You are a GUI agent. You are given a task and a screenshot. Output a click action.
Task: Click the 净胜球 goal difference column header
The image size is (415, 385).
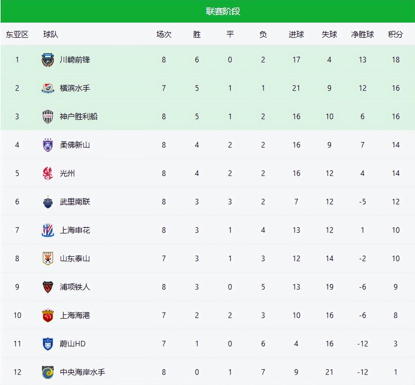(362, 34)
